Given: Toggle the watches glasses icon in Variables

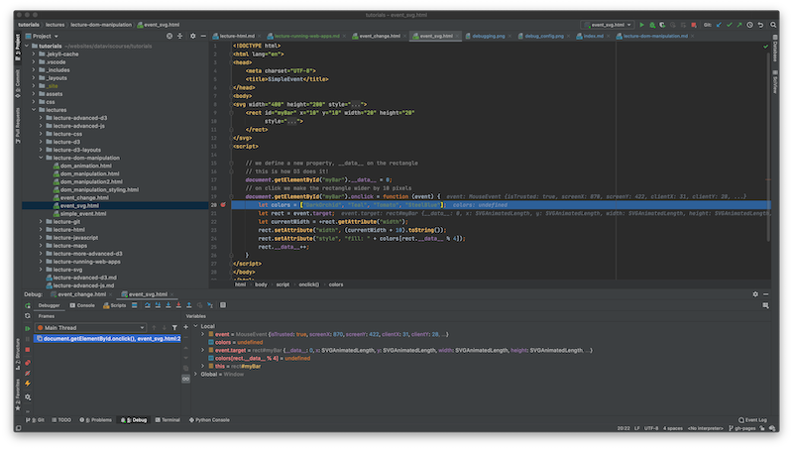Looking at the screenshot, I should tap(185, 379).
